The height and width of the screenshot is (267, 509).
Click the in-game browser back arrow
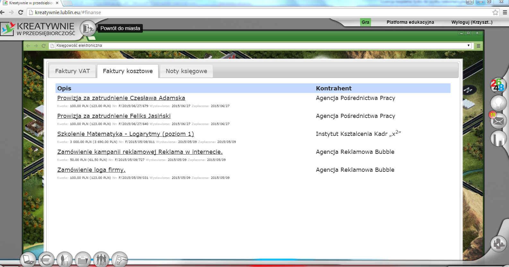[x=28, y=46]
